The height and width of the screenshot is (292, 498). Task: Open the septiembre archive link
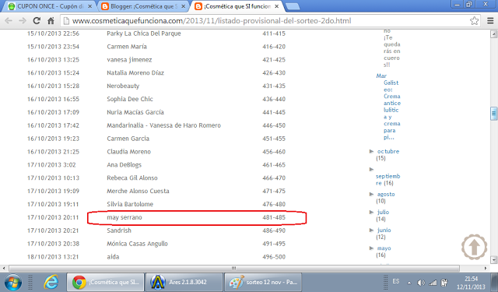click(x=388, y=180)
